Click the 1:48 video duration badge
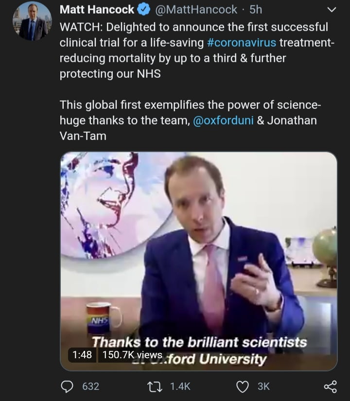Viewport: 350px width, 401px height. pos(82,355)
